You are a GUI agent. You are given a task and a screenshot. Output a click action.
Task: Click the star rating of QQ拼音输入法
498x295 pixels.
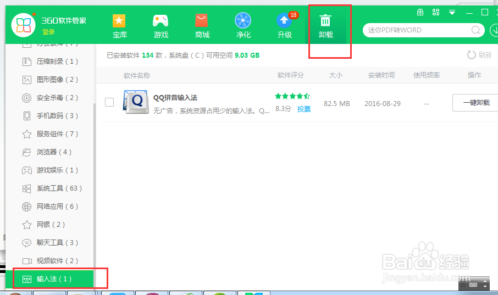[x=292, y=96]
